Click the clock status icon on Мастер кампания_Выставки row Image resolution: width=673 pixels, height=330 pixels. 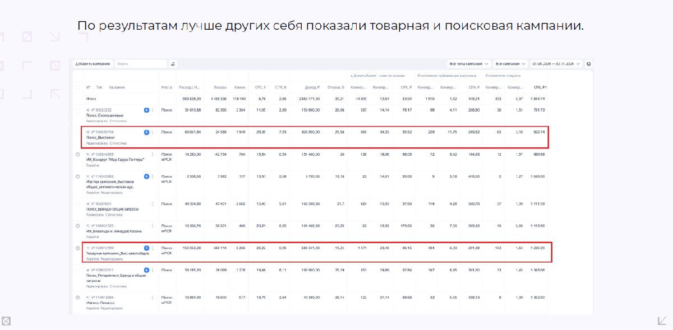(x=77, y=176)
